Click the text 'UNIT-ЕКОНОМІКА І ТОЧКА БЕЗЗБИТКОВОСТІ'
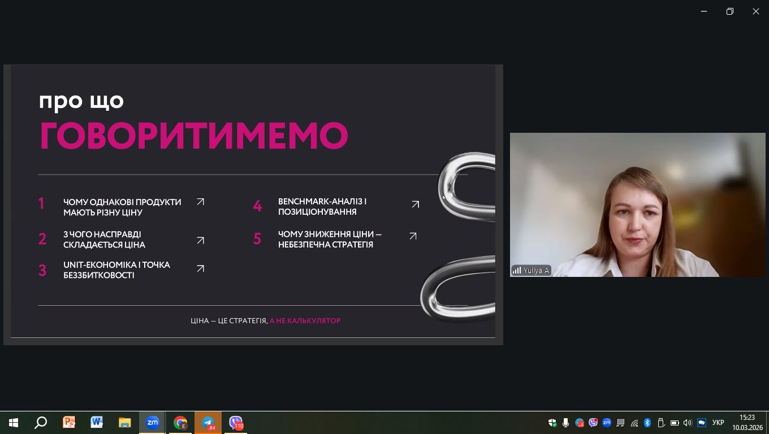 click(x=116, y=270)
